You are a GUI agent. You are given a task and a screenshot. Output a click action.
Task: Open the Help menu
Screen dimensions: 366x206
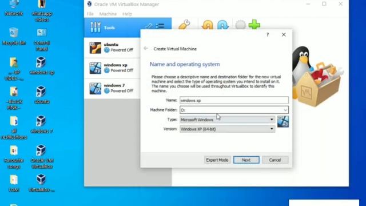(127, 14)
